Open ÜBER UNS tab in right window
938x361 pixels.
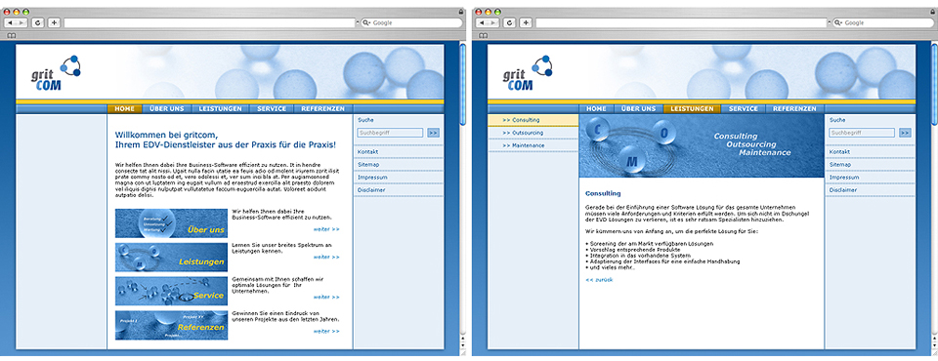[x=638, y=108]
